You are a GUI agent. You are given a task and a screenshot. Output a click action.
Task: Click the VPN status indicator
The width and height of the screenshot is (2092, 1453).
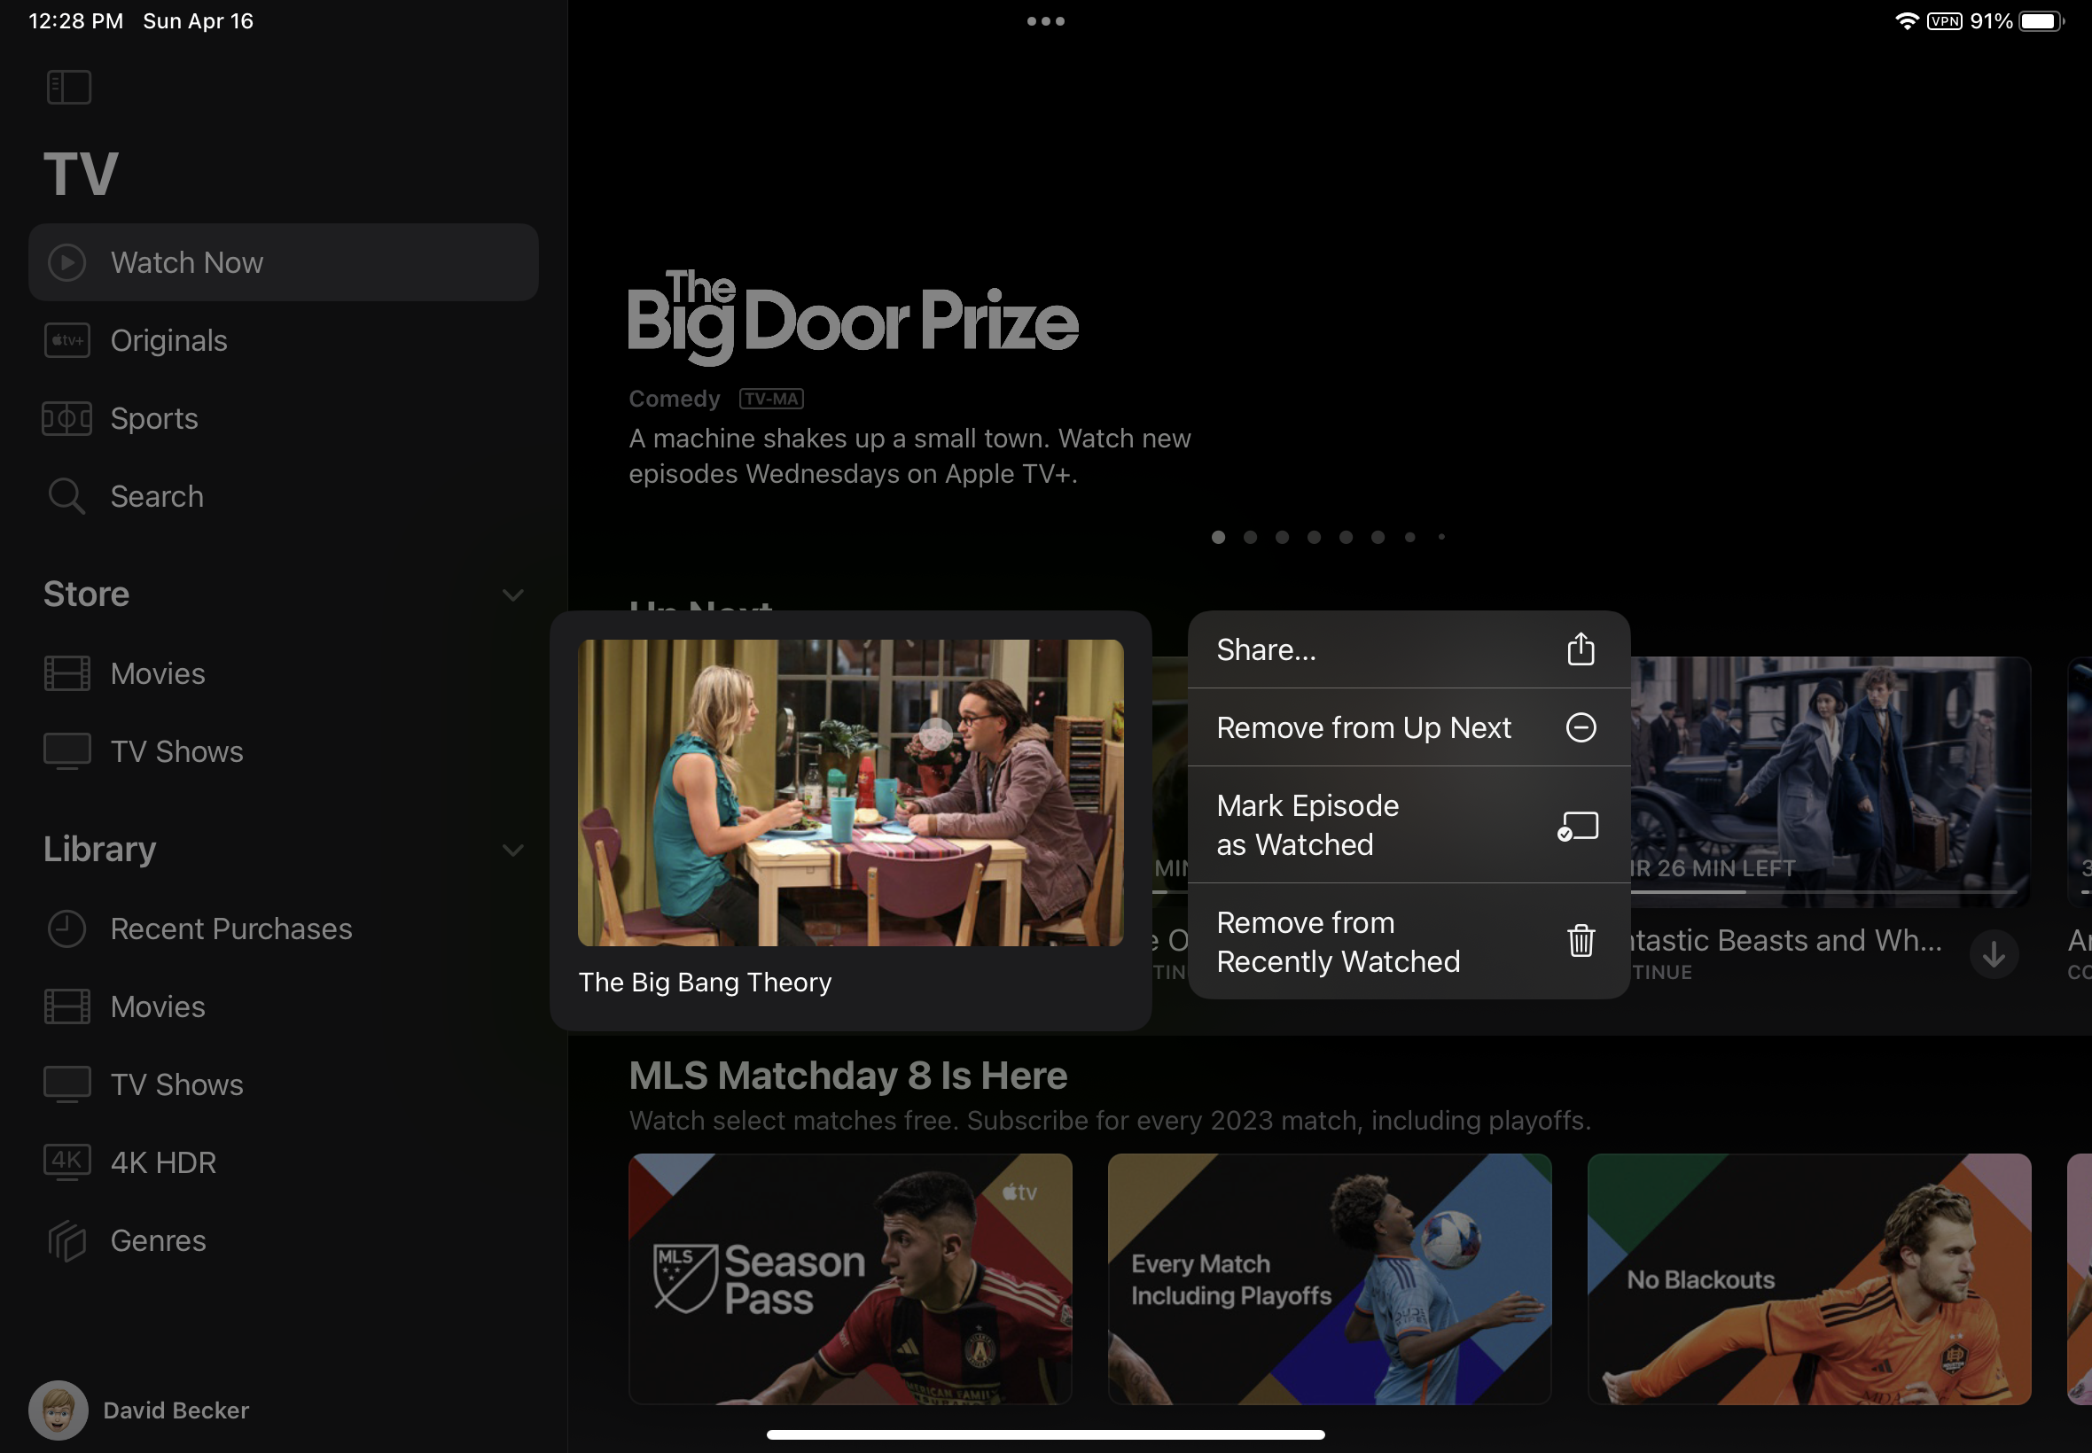tap(1944, 21)
